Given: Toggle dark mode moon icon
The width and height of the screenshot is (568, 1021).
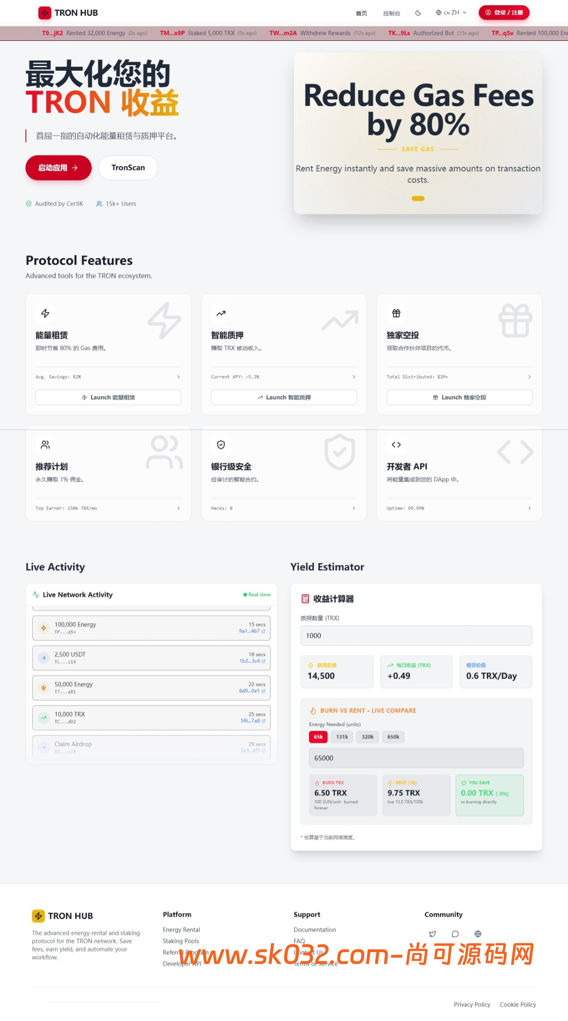Looking at the screenshot, I should tap(418, 13).
